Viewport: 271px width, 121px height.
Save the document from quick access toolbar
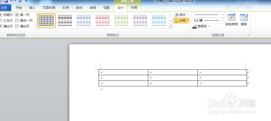6,1
